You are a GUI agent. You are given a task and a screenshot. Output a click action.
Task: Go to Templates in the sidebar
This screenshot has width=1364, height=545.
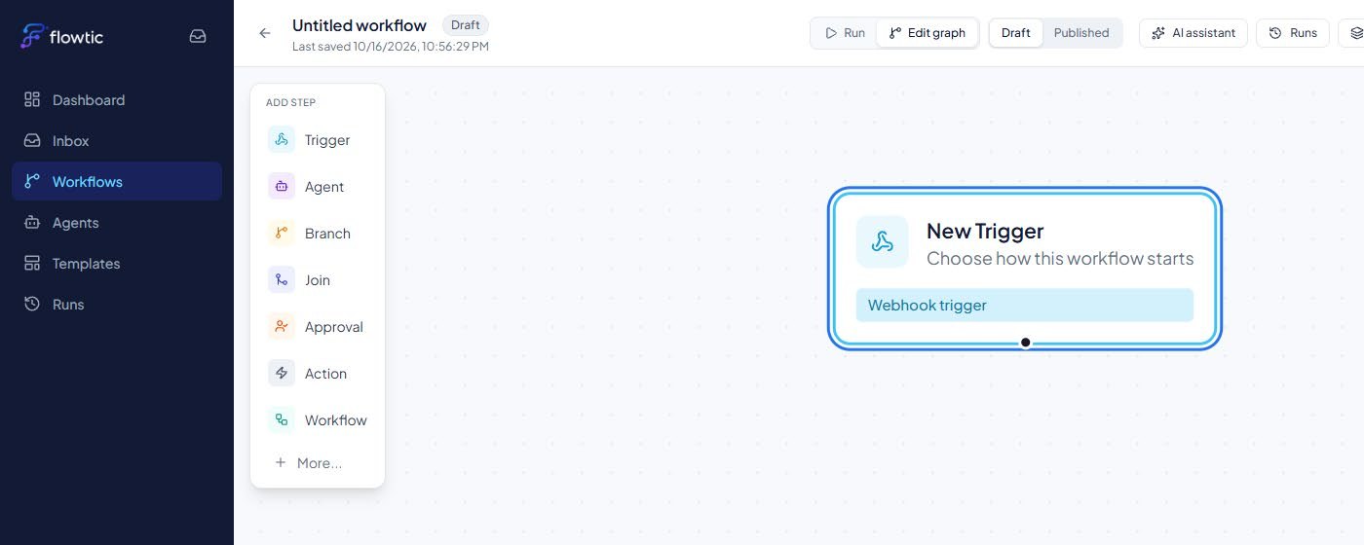tap(117, 264)
